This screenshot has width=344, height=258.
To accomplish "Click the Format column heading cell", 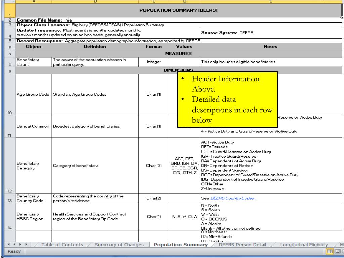I will pos(154,46).
